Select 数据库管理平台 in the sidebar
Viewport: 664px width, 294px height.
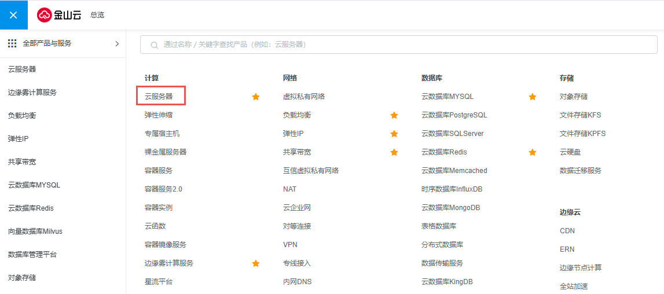coord(32,254)
